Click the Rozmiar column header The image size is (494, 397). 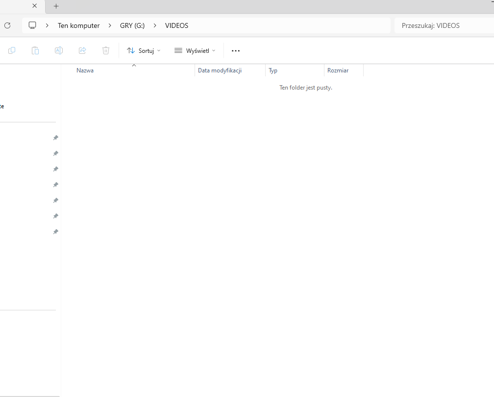click(x=338, y=70)
